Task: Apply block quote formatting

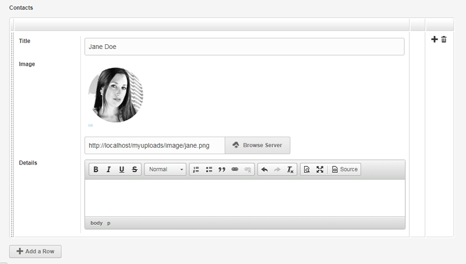Action: (x=222, y=169)
